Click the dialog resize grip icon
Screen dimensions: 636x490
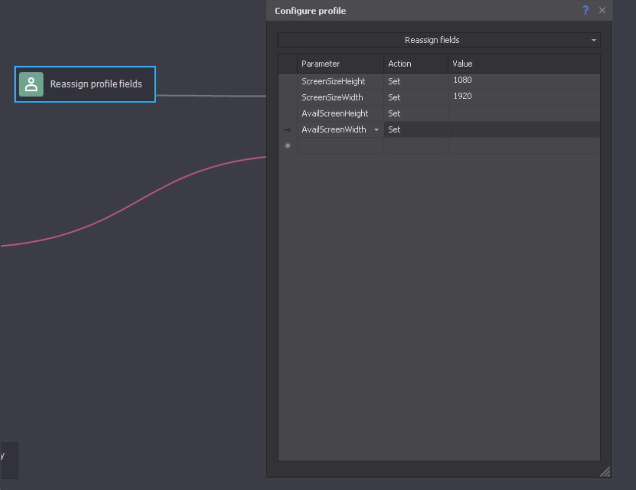coord(605,472)
